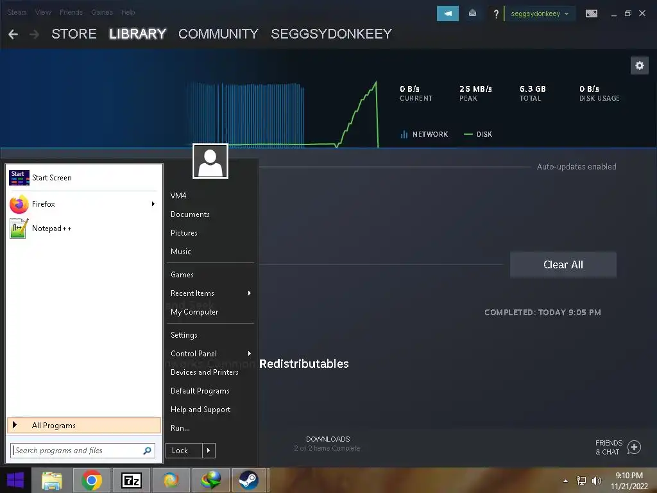Click the Steam forward navigation arrow
The height and width of the screenshot is (493, 657).
click(x=35, y=35)
